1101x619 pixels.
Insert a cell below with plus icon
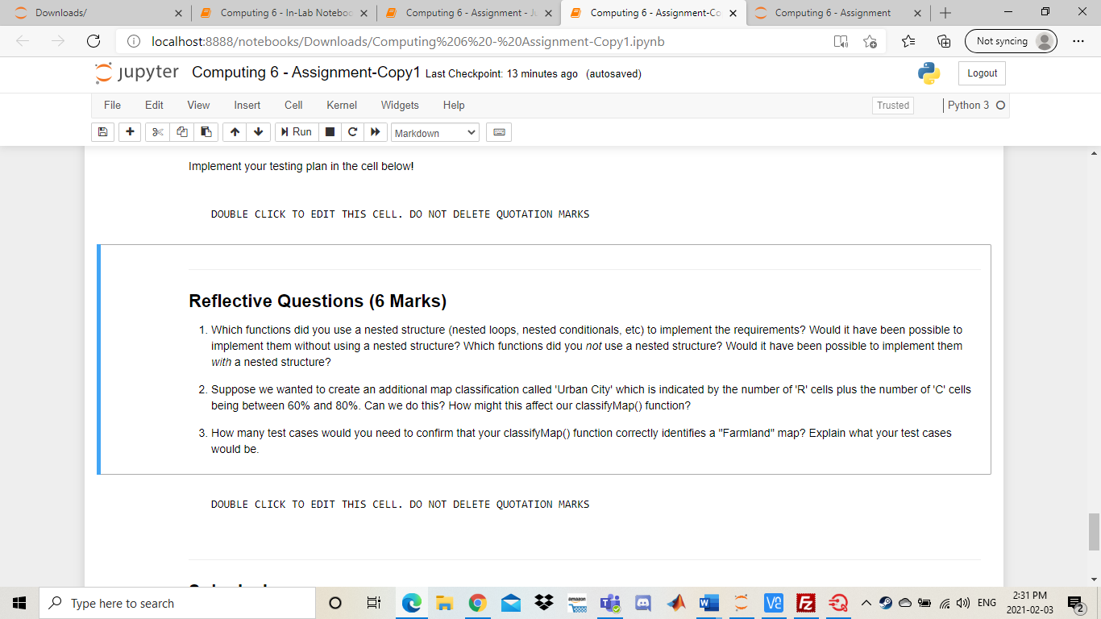point(129,132)
